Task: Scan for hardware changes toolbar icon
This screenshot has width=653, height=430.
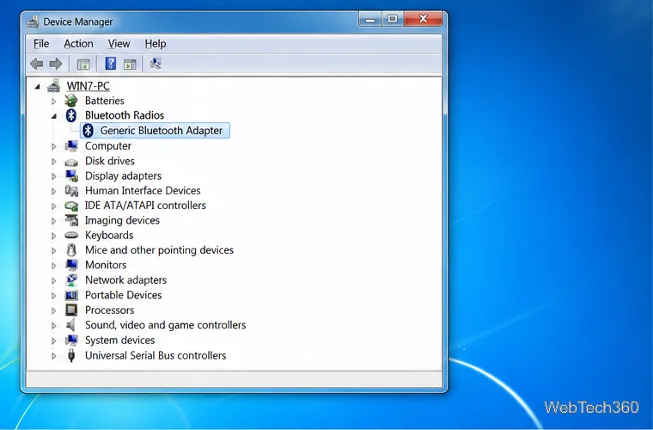Action: (156, 64)
